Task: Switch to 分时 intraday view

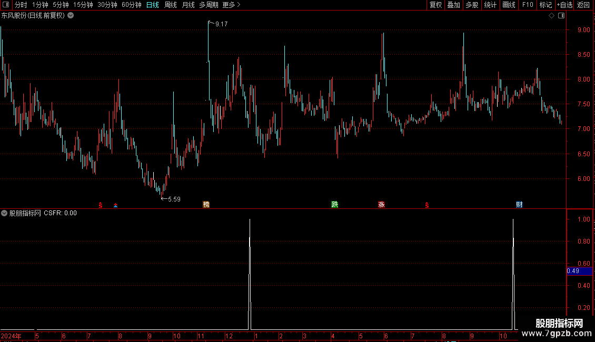Action: tap(21, 5)
